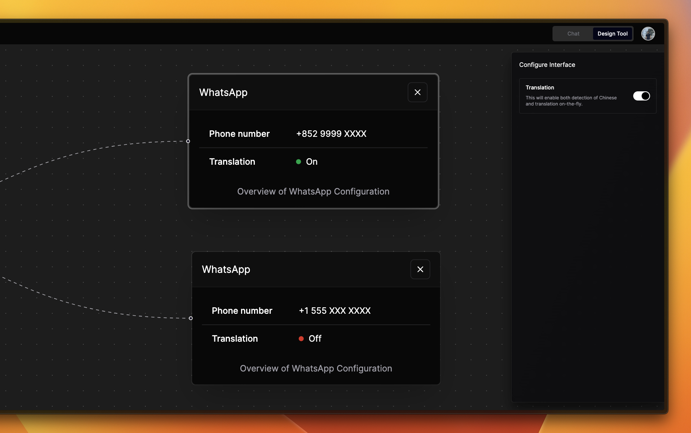Click the Translation setting description text
Image resolution: width=691 pixels, height=433 pixels.
(x=571, y=101)
